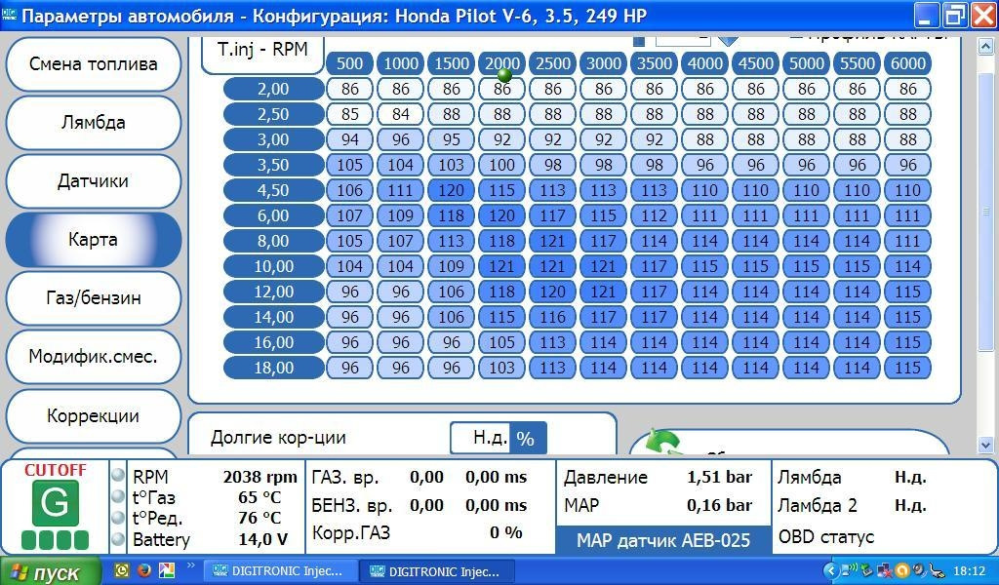Click the RPM status indicator light
Screen dimensions: 999x585
(118, 476)
